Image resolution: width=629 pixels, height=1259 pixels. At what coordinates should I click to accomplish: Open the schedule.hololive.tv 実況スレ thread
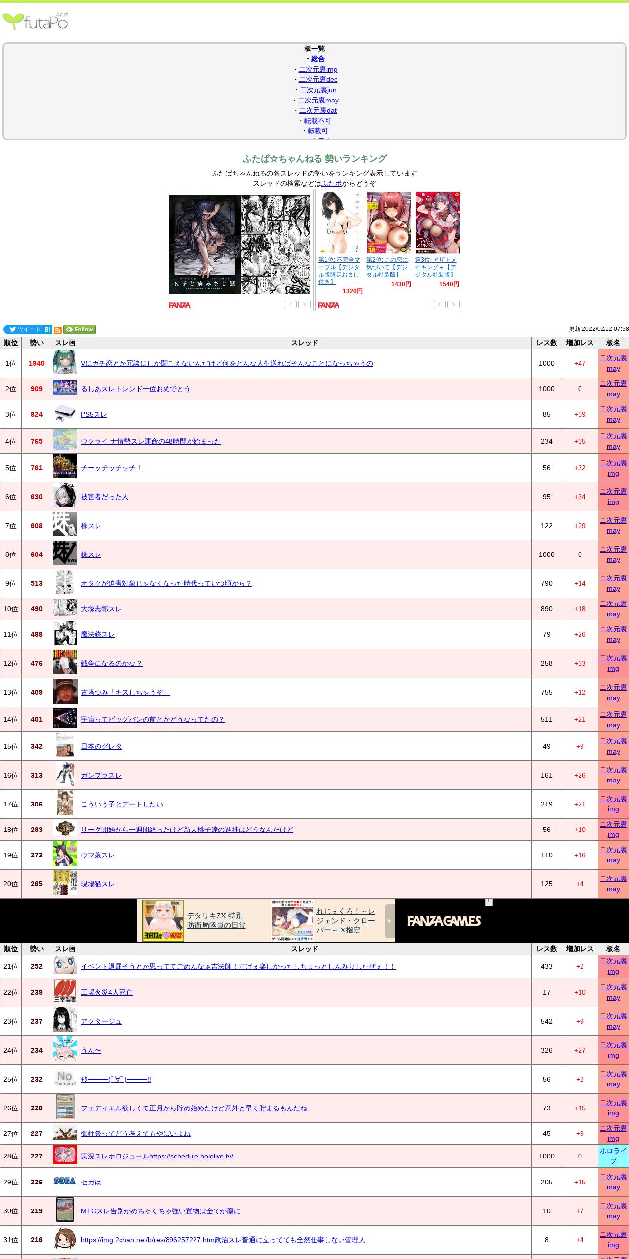pos(157,1156)
